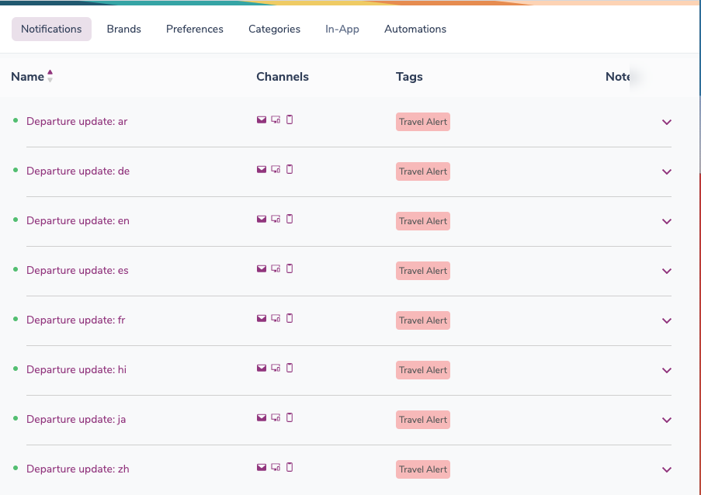Image resolution: width=701 pixels, height=495 pixels.
Task: Toggle the active dot next to Departure update: zh
Action: click(14, 466)
